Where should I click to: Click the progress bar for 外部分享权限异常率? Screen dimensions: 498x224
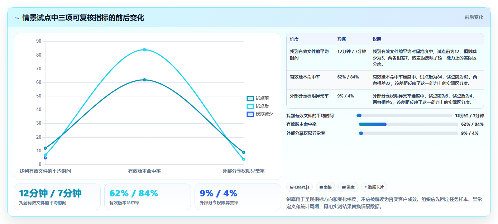pos(408,133)
